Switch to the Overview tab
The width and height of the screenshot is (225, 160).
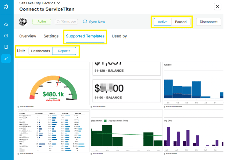tap(28, 36)
